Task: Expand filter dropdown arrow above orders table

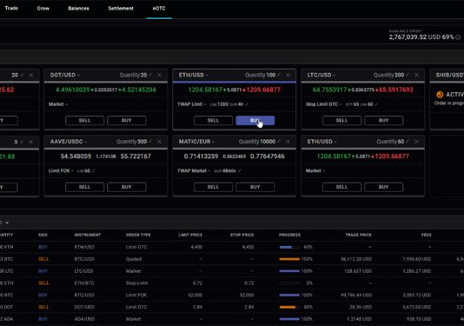Action: point(7,223)
